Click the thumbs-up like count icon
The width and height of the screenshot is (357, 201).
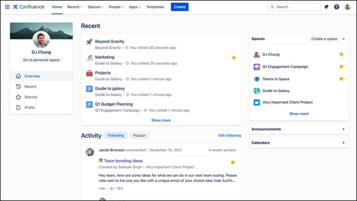coord(112,188)
